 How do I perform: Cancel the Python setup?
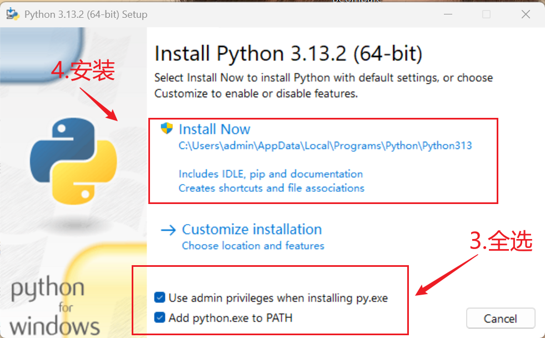tap(501, 318)
